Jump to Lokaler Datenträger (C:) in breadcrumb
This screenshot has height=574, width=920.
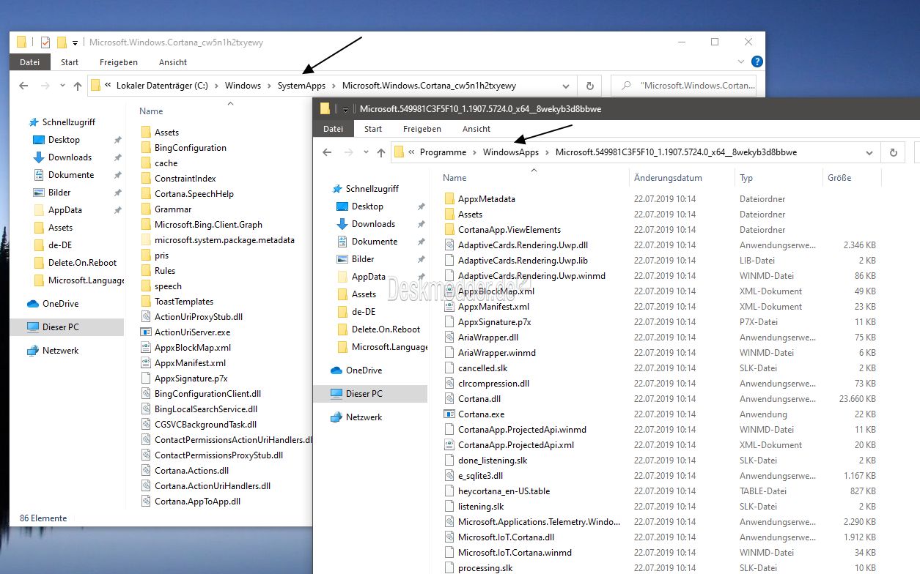pyautogui.click(x=162, y=86)
